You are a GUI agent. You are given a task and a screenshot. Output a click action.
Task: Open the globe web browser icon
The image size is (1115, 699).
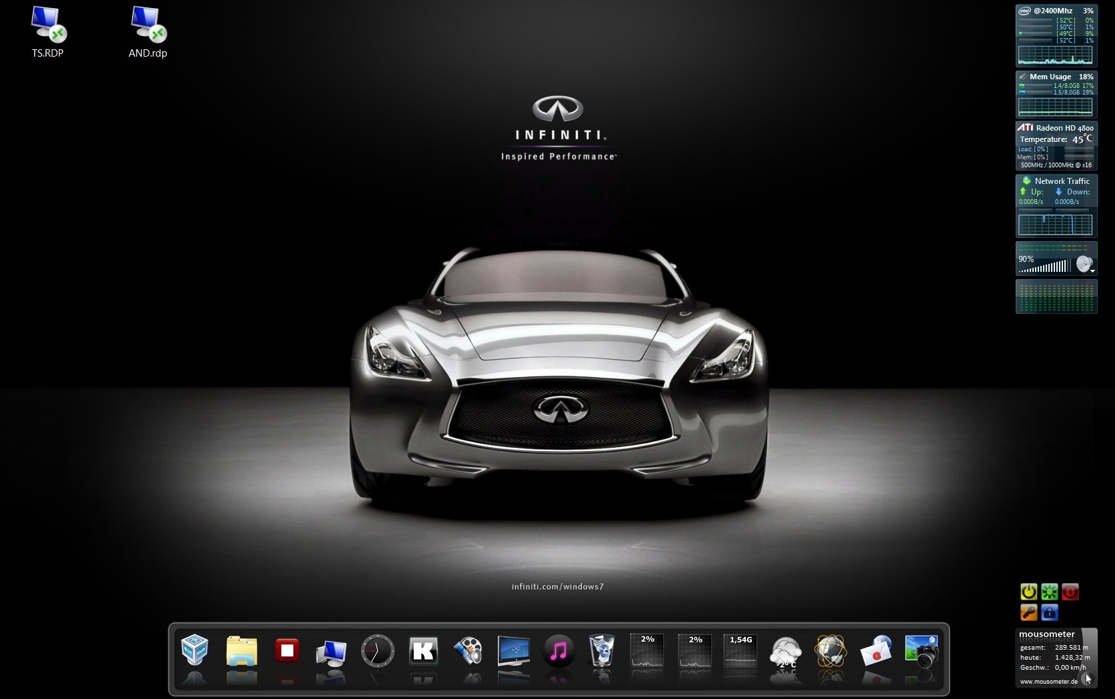click(830, 650)
